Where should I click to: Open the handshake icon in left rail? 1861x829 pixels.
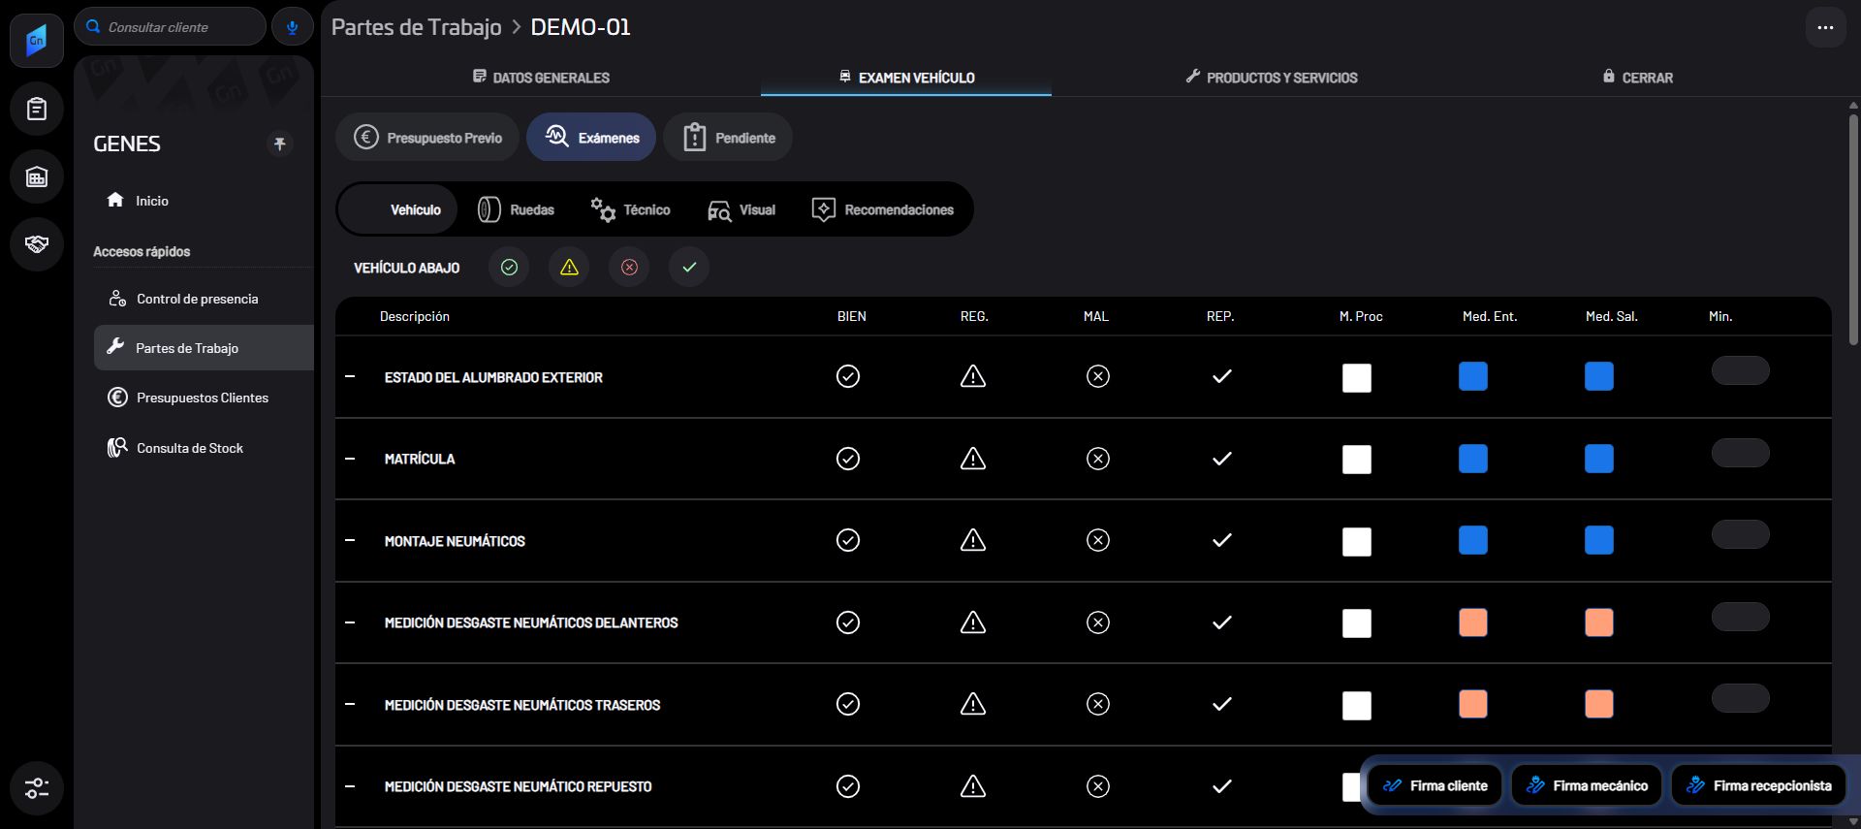coord(37,243)
